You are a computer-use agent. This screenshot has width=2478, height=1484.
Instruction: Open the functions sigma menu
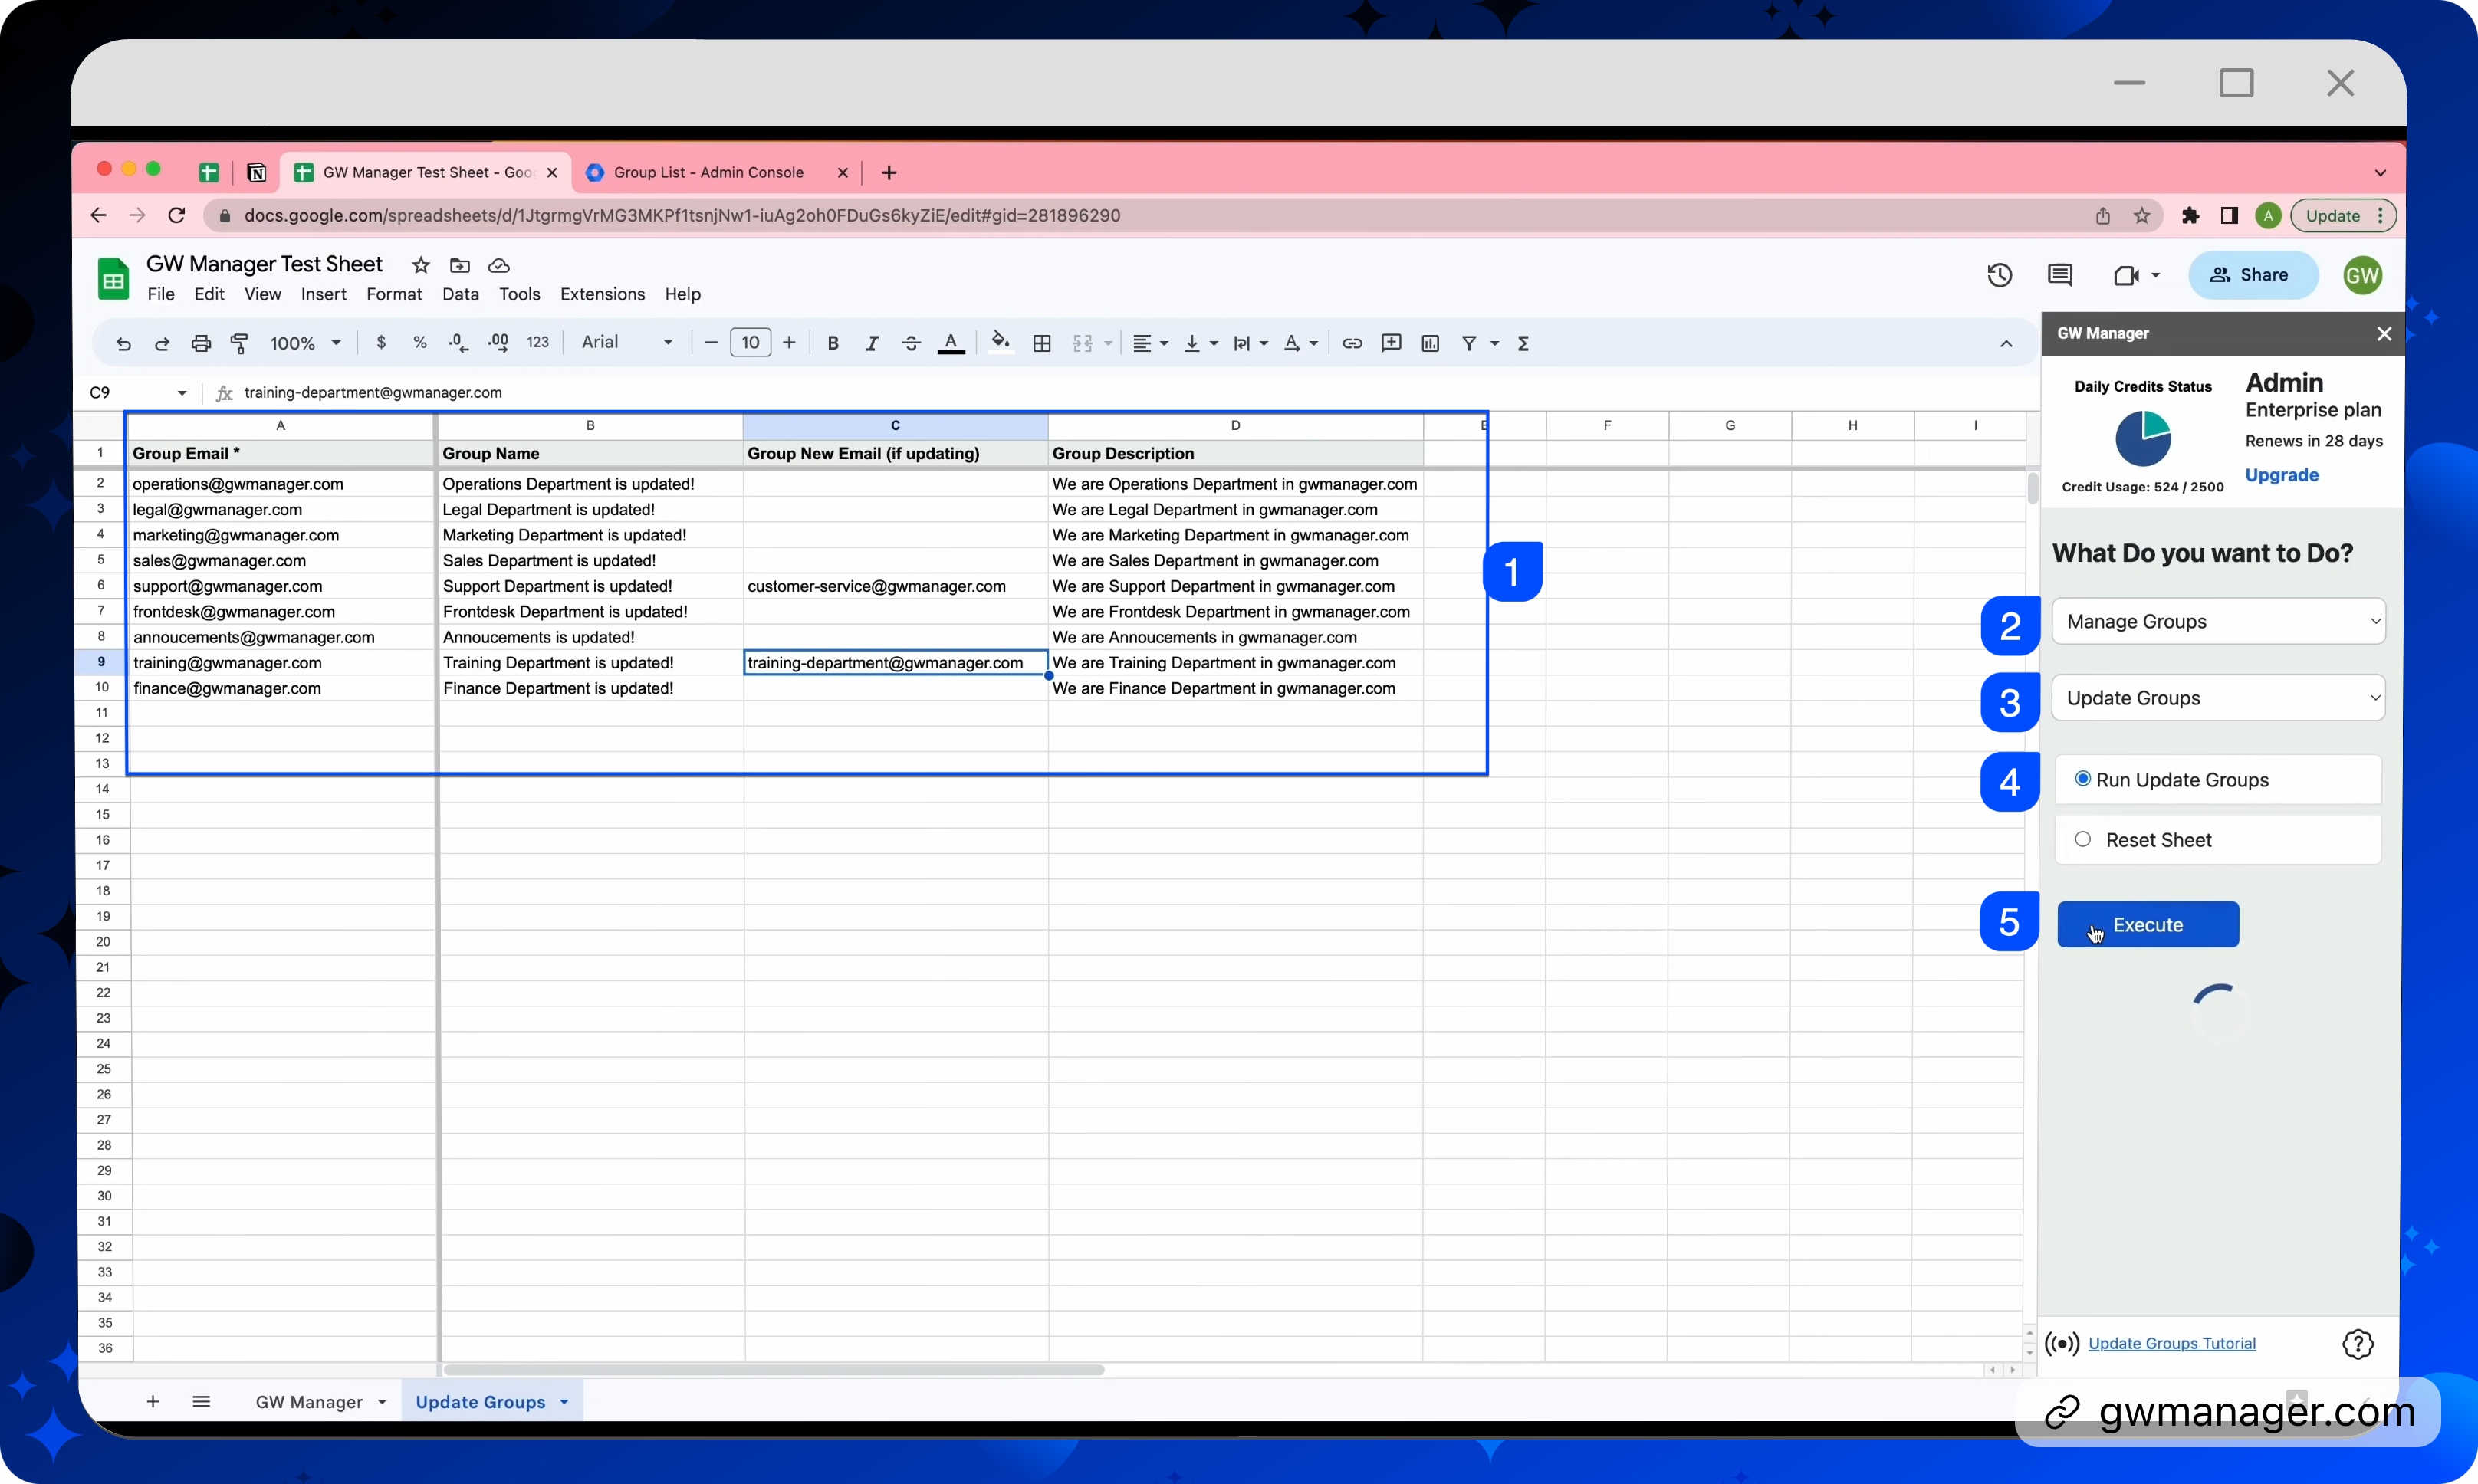coord(1523,343)
